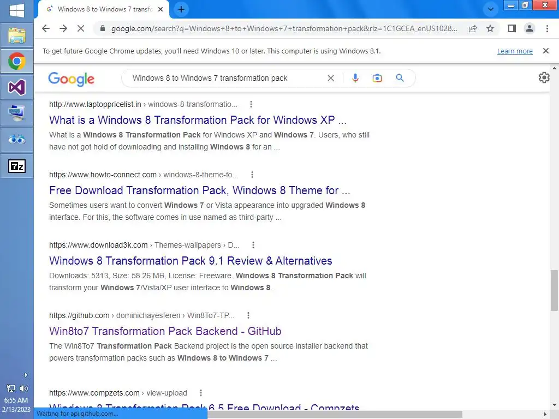The width and height of the screenshot is (559, 419).
Task: Start a voice search with the microphone
Action: (x=355, y=78)
